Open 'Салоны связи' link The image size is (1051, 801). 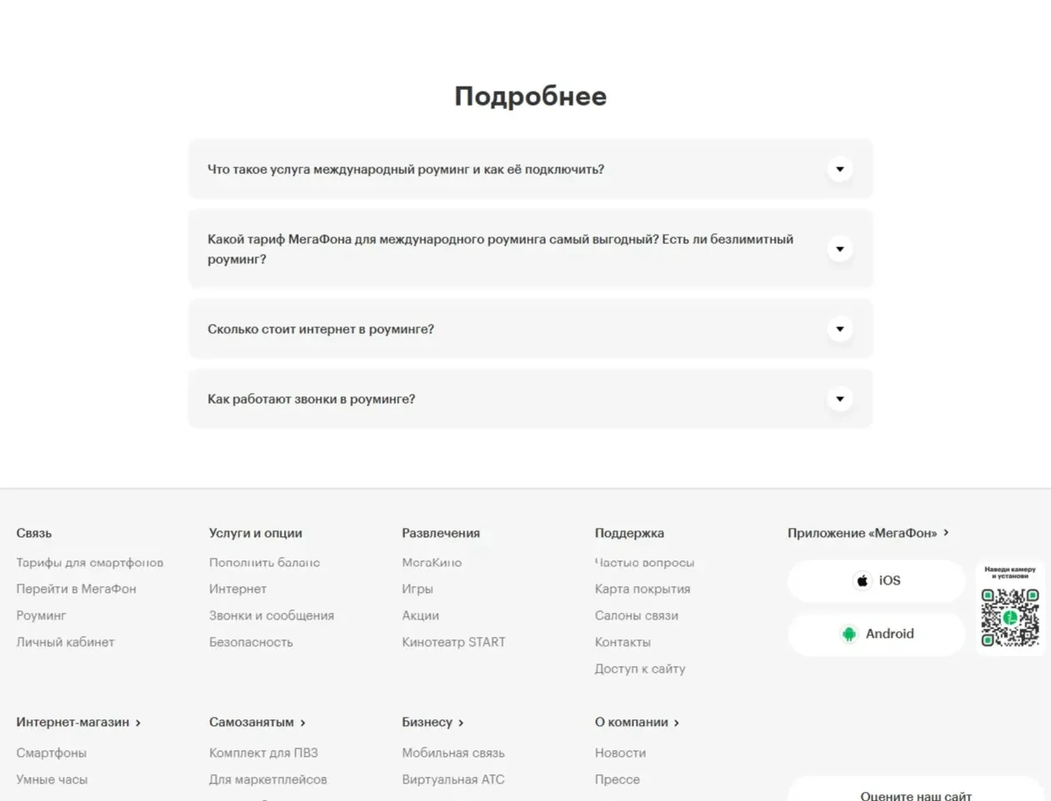[x=637, y=615]
